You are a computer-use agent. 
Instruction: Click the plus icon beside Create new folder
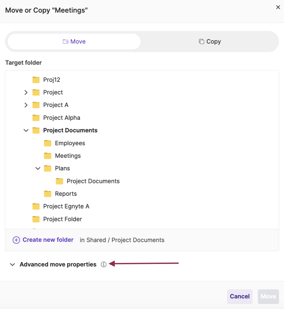tap(16, 240)
